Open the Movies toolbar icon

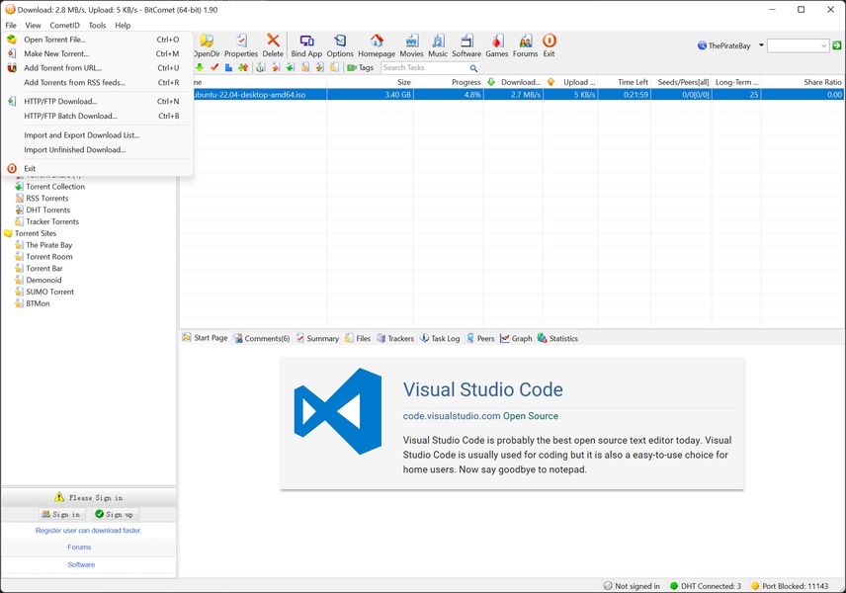pos(411,44)
